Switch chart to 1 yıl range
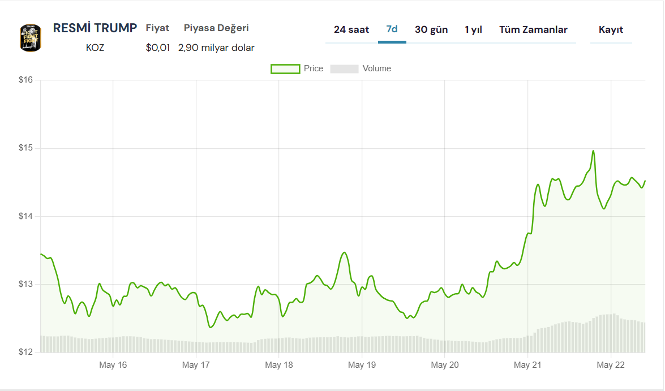665x391 pixels. [473, 29]
